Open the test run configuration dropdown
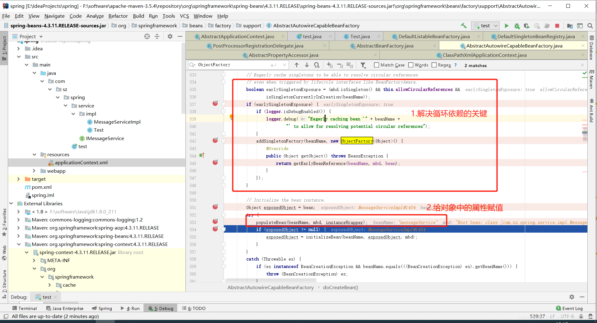597x323 pixels. point(485,26)
